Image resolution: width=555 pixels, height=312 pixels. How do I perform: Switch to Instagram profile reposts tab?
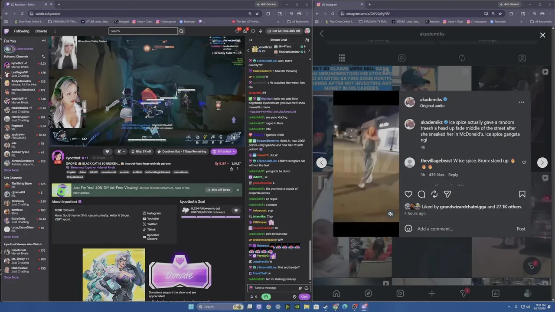(462, 58)
